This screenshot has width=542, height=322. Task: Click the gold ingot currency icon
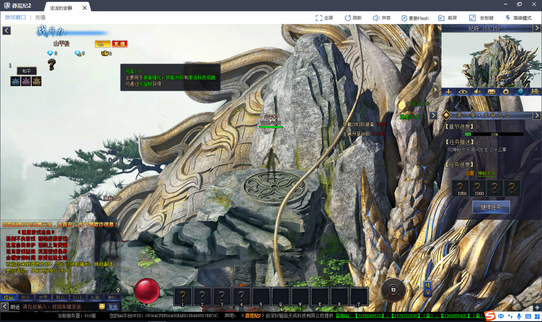[x=105, y=53]
